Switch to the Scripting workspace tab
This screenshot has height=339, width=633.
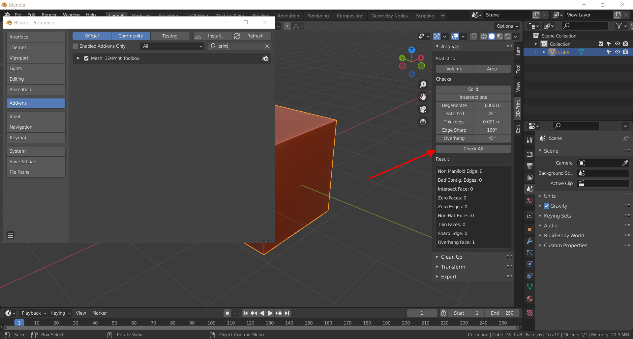425,16
